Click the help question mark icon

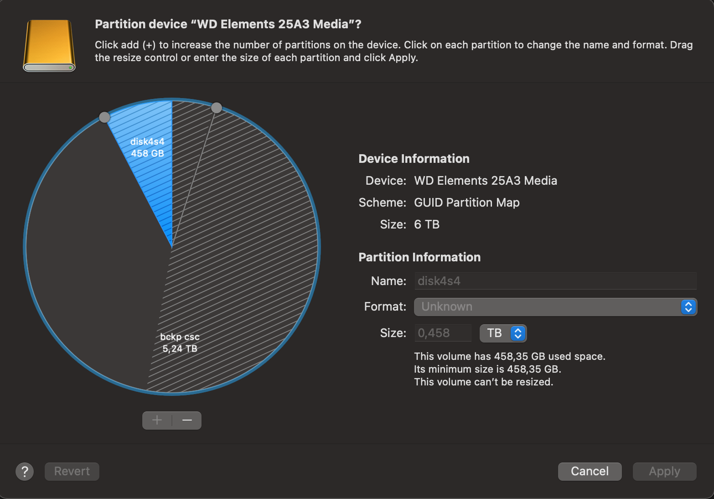pos(25,471)
